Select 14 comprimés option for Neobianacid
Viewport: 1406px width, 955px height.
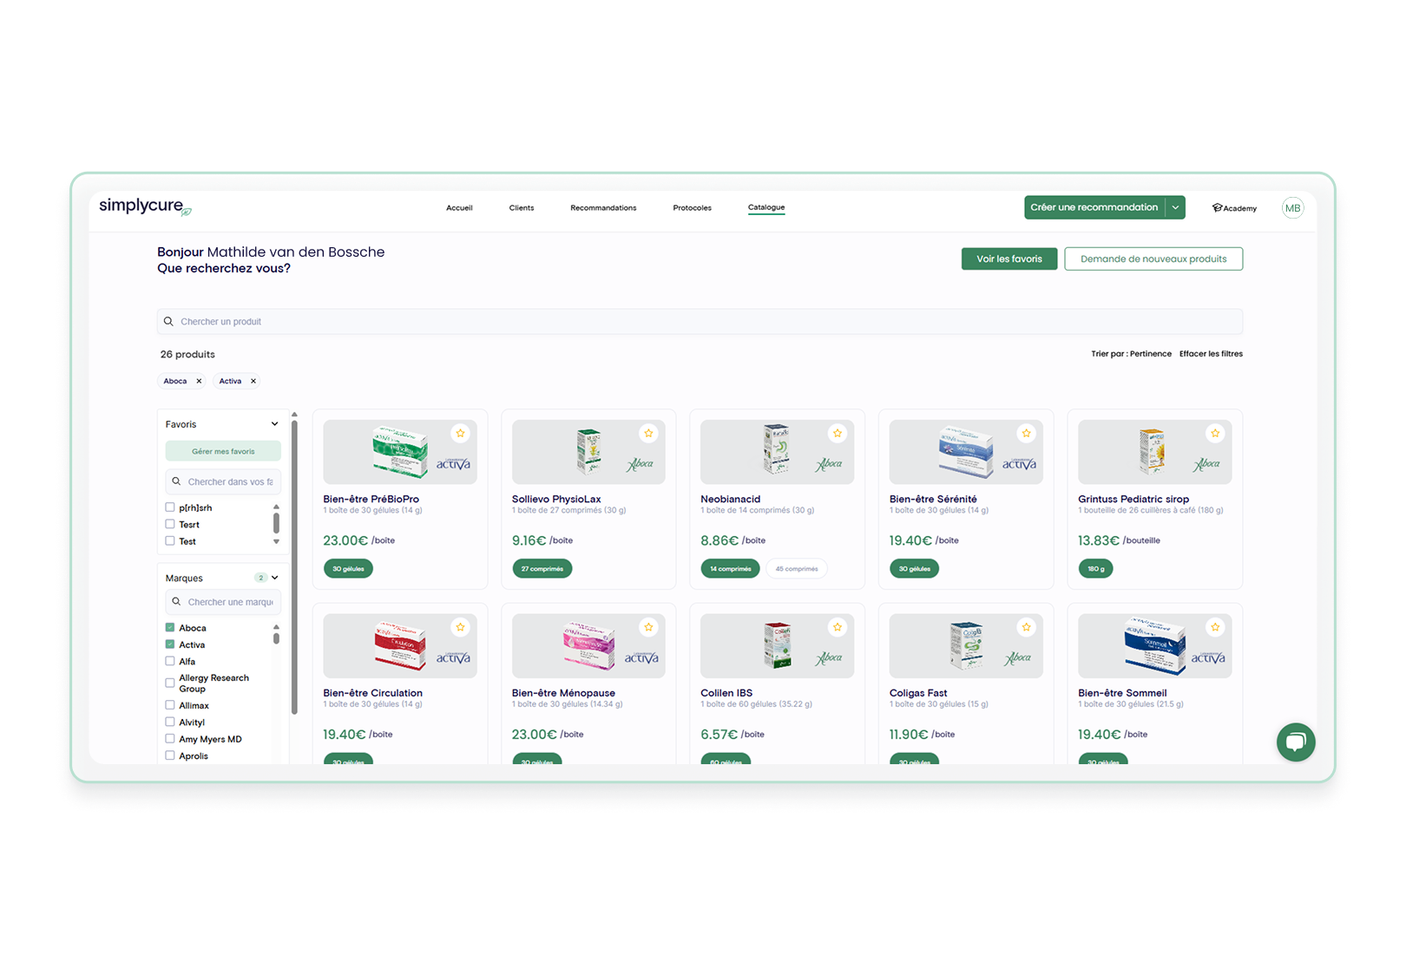[x=731, y=569]
